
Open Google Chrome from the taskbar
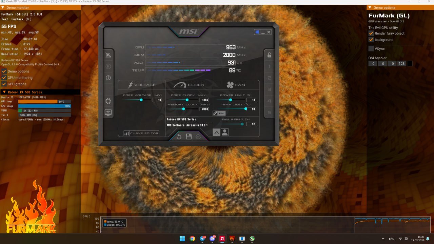192,239
